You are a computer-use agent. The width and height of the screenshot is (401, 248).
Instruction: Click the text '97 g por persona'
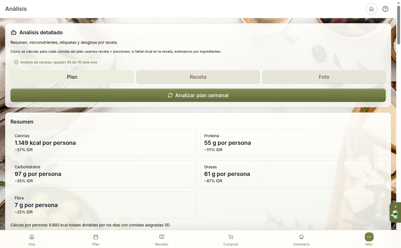tap(38, 174)
